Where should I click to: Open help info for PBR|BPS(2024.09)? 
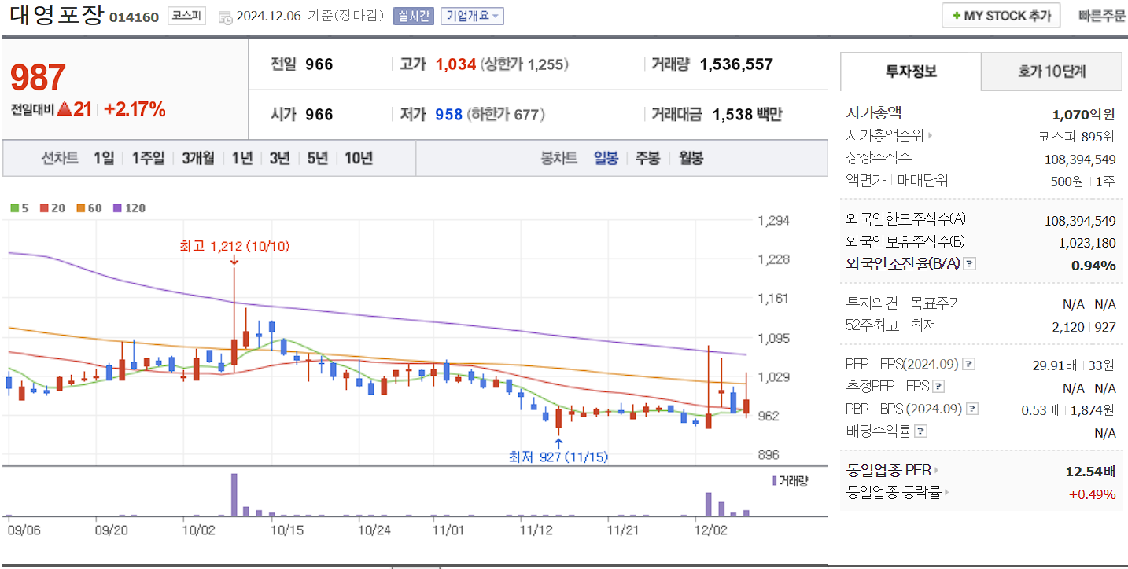pos(972,408)
